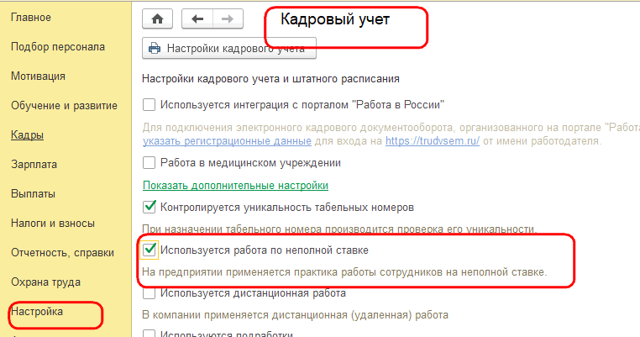640x337 pixels.
Task: Enable integration with portal "Работа в России"
Action: (x=149, y=105)
